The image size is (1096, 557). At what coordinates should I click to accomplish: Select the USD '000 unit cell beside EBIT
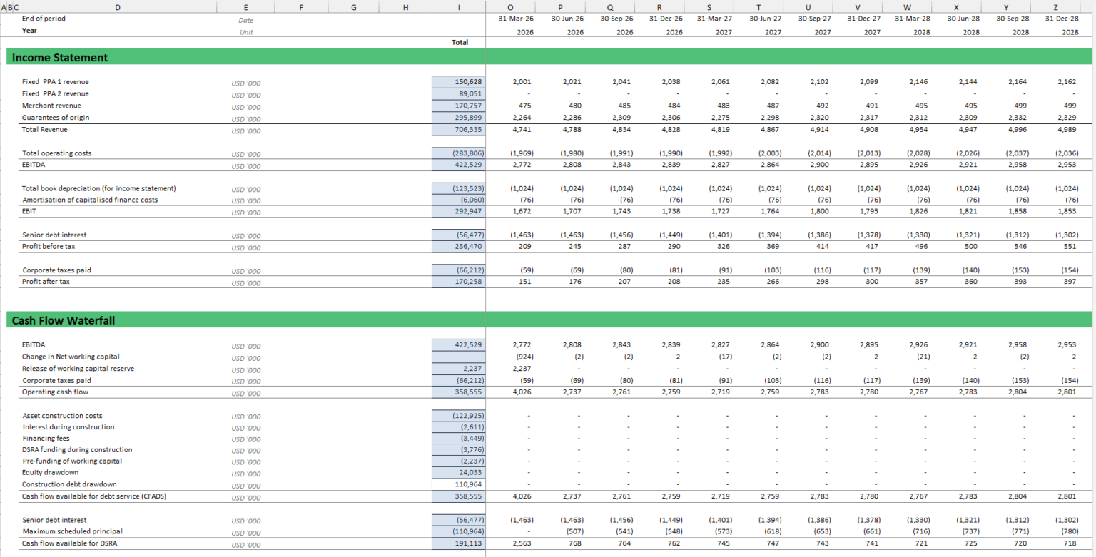245,212
